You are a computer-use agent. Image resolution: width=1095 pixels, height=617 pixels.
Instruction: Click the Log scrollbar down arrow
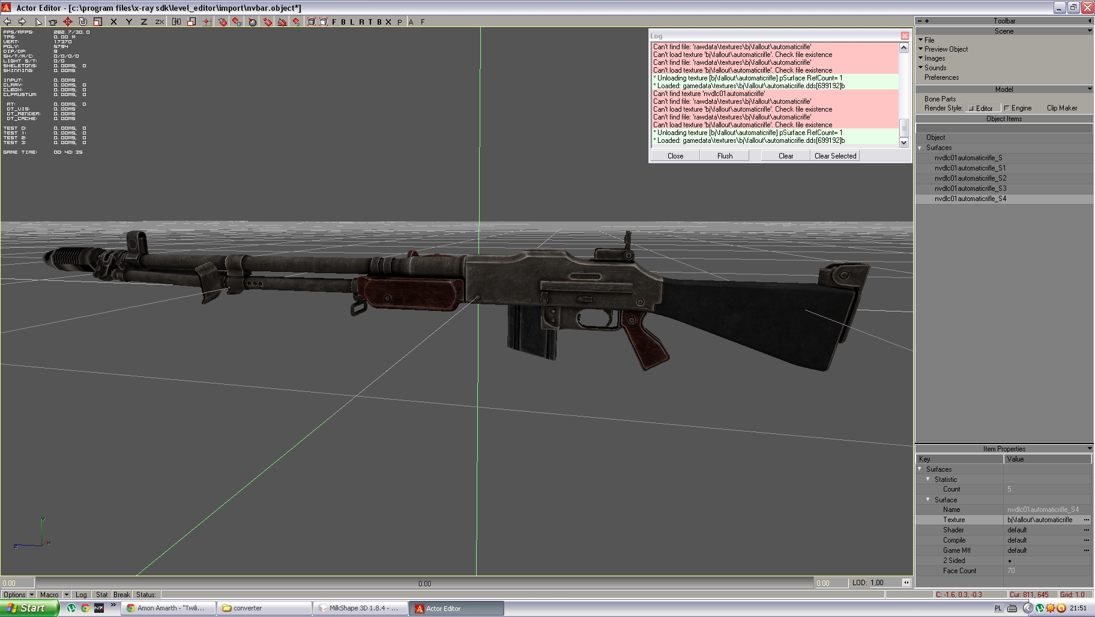tap(904, 143)
